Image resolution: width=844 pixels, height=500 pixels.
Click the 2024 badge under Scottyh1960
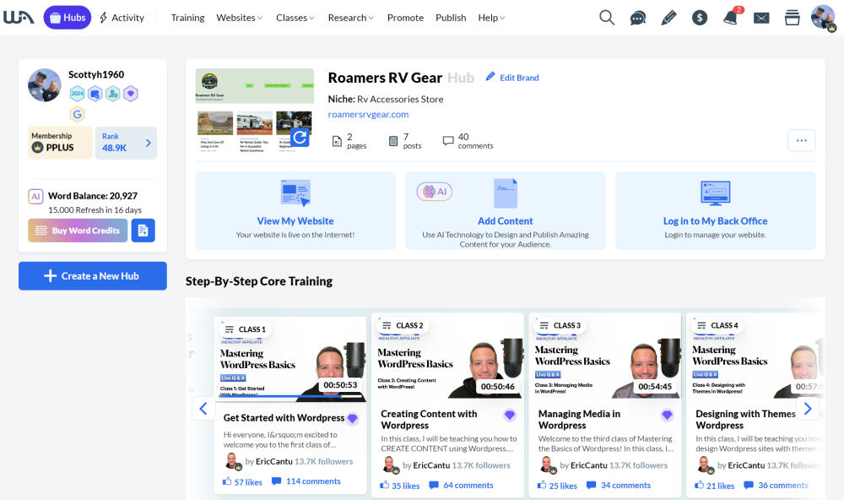tap(77, 94)
